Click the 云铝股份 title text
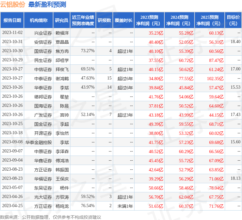Screen dimensions: 242x220 point(13,4)
